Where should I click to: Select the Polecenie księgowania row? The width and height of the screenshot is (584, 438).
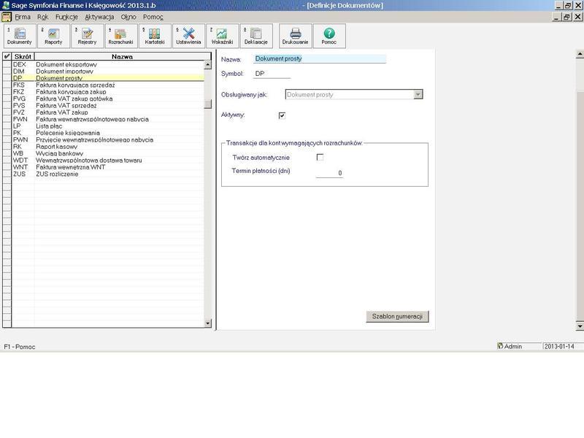tap(108, 133)
